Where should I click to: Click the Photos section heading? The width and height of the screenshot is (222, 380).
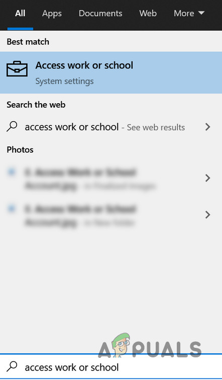(20, 150)
